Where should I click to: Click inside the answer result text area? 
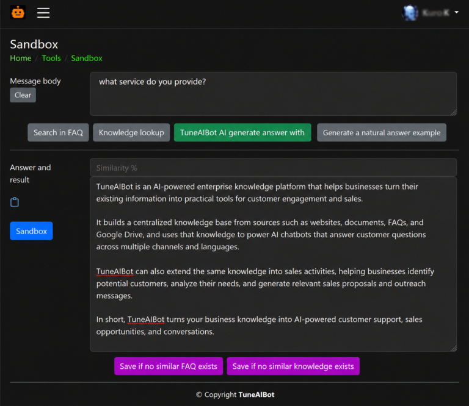273,264
